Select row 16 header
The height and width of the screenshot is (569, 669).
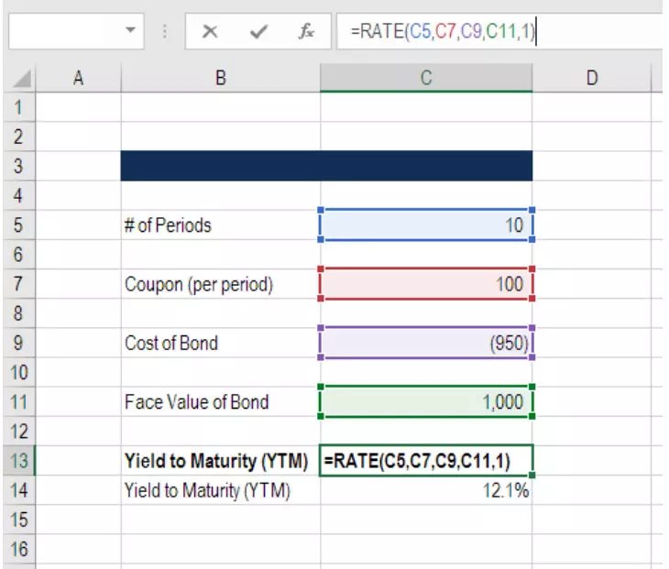(x=18, y=549)
